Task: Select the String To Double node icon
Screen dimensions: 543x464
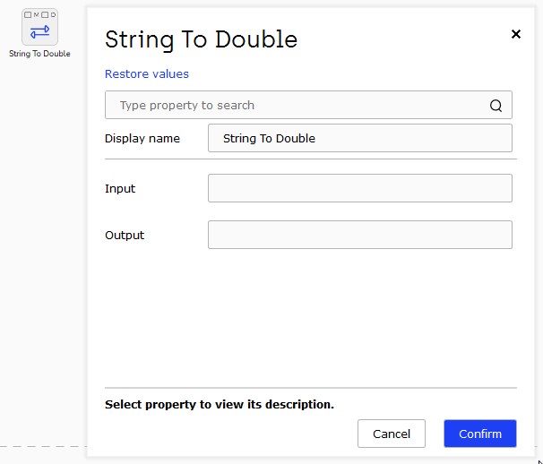Action: [39, 27]
